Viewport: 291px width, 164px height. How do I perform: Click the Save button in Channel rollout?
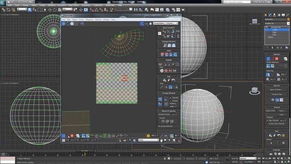(x=281, y=111)
